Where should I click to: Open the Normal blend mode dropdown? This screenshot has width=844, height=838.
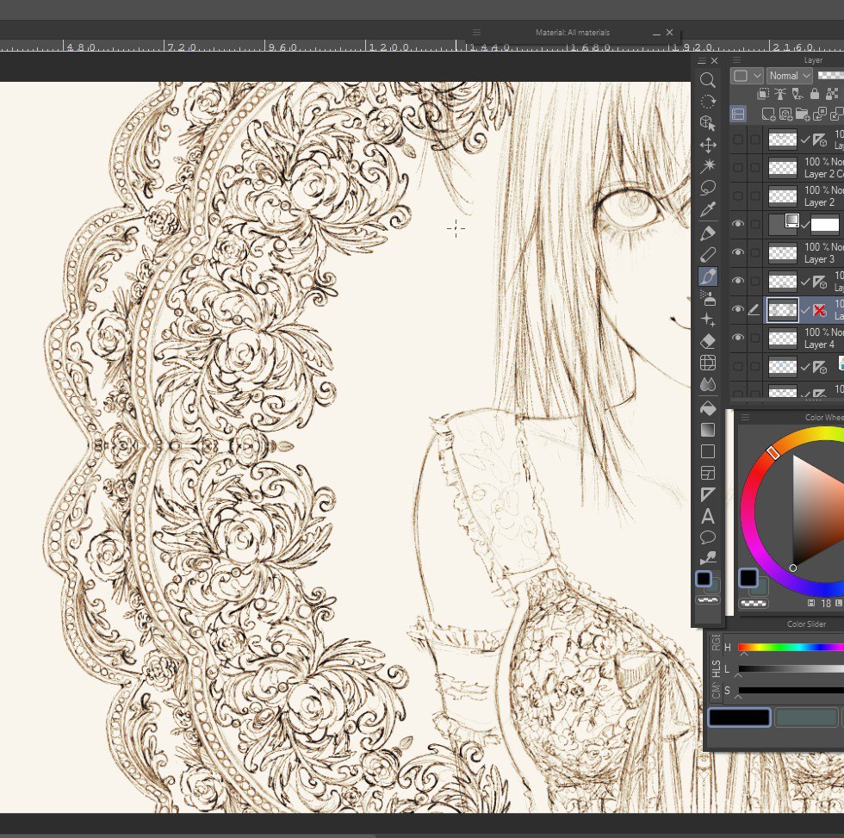788,76
